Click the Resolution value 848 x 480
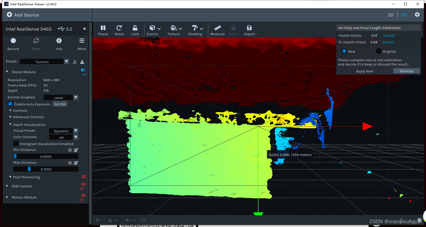This screenshot has width=426, height=227. pos(52,80)
